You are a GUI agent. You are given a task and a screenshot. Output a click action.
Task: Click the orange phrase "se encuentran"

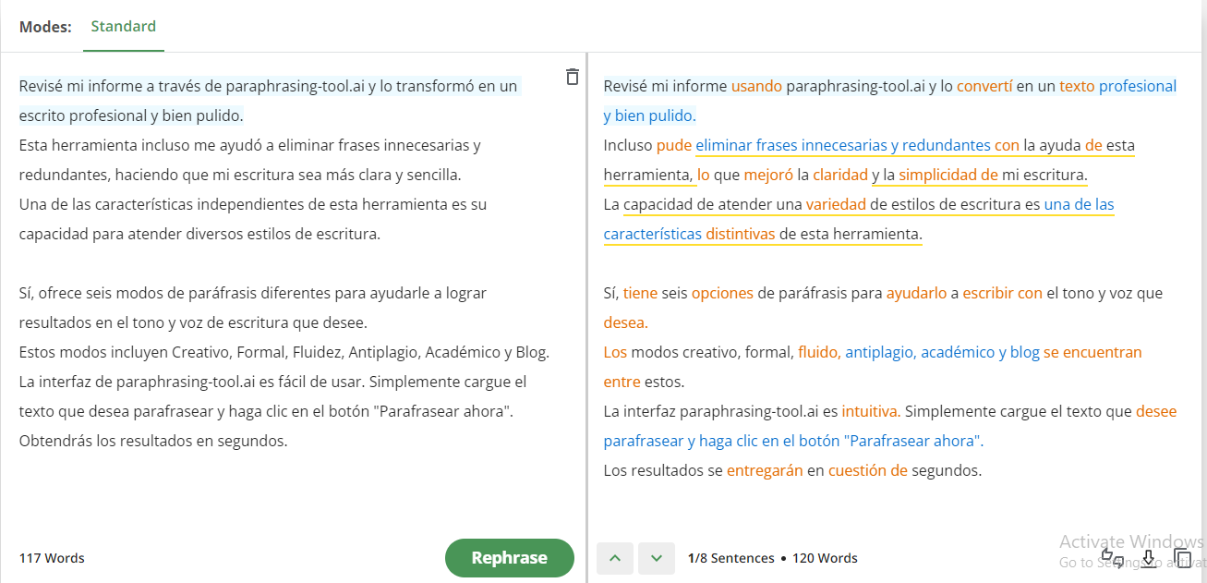[1092, 352]
